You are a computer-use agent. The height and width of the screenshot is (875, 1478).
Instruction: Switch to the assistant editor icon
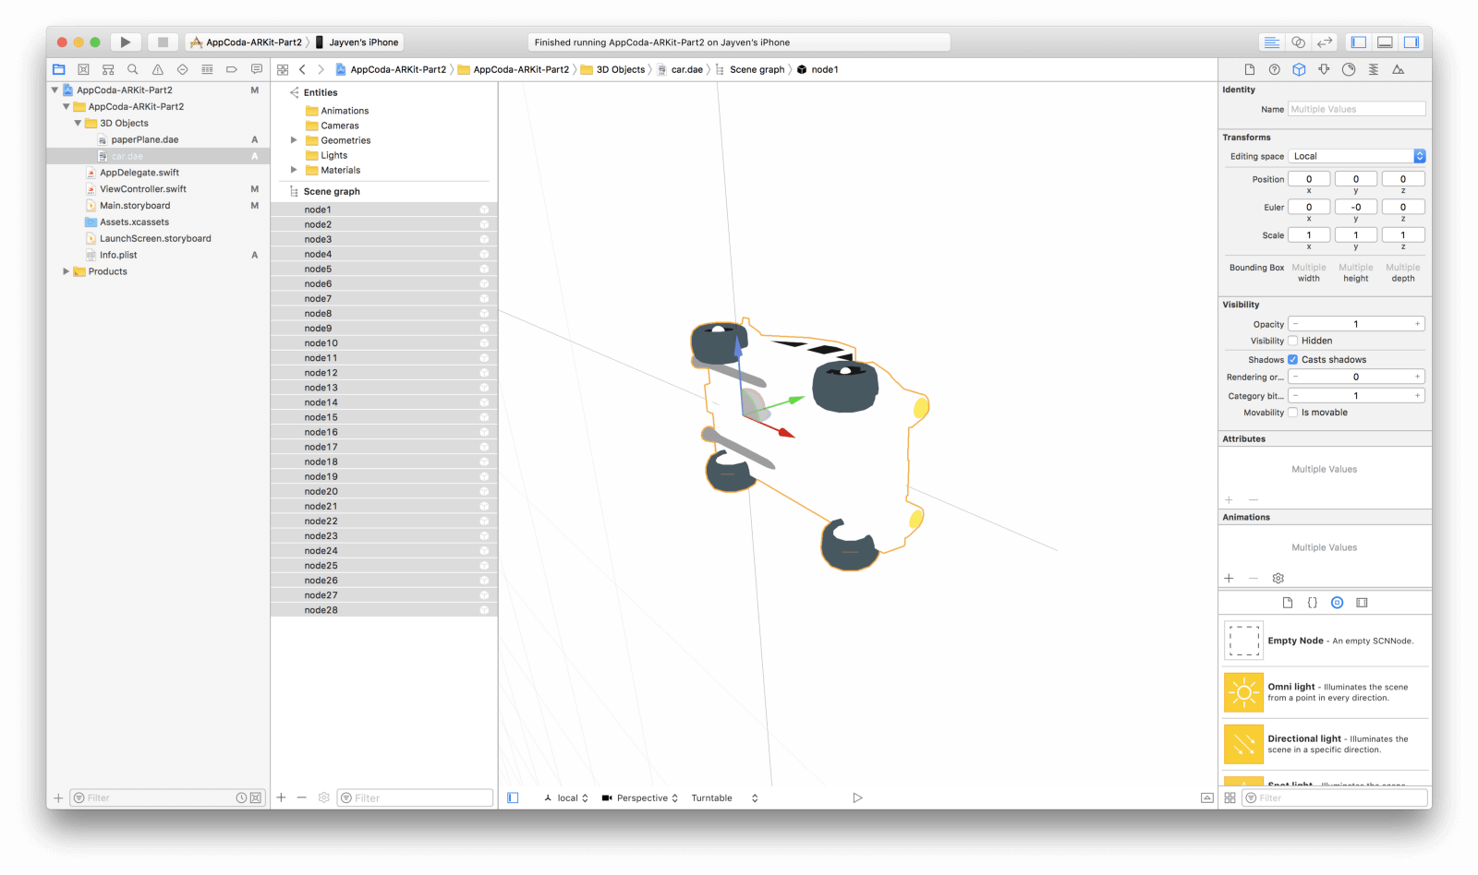click(x=1298, y=42)
